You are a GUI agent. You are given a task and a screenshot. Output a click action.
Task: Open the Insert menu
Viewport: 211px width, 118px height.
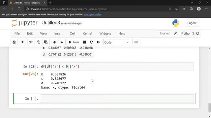pos(58,33)
